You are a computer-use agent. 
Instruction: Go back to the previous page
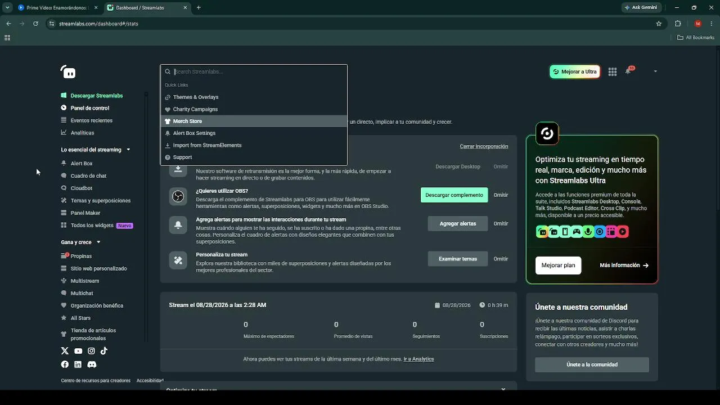pyautogui.click(x=8, y=24)
